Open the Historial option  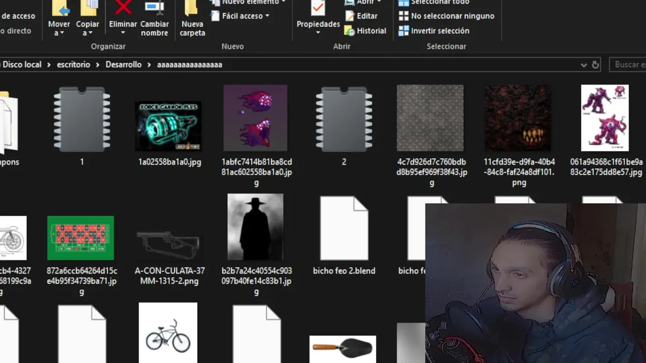365,31
